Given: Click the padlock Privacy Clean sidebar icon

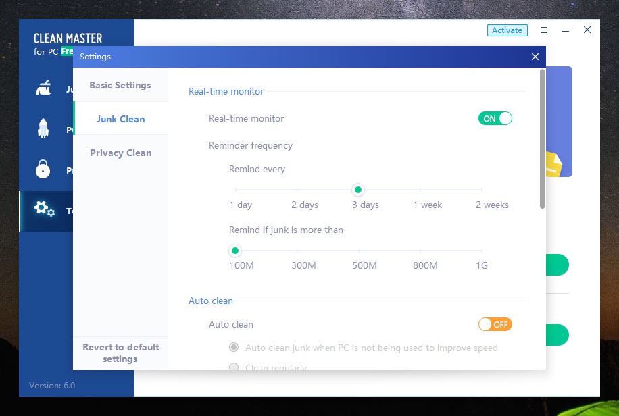Looking at the screenshot, I should tap(43, 170).
